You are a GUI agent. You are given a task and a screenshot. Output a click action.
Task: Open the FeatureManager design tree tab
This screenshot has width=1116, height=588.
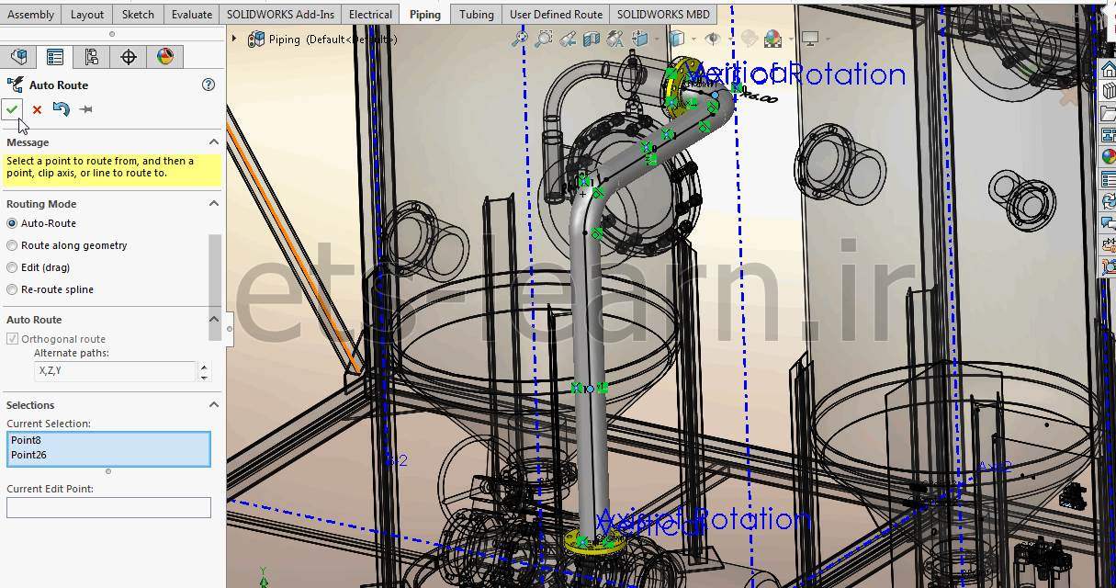18,57
